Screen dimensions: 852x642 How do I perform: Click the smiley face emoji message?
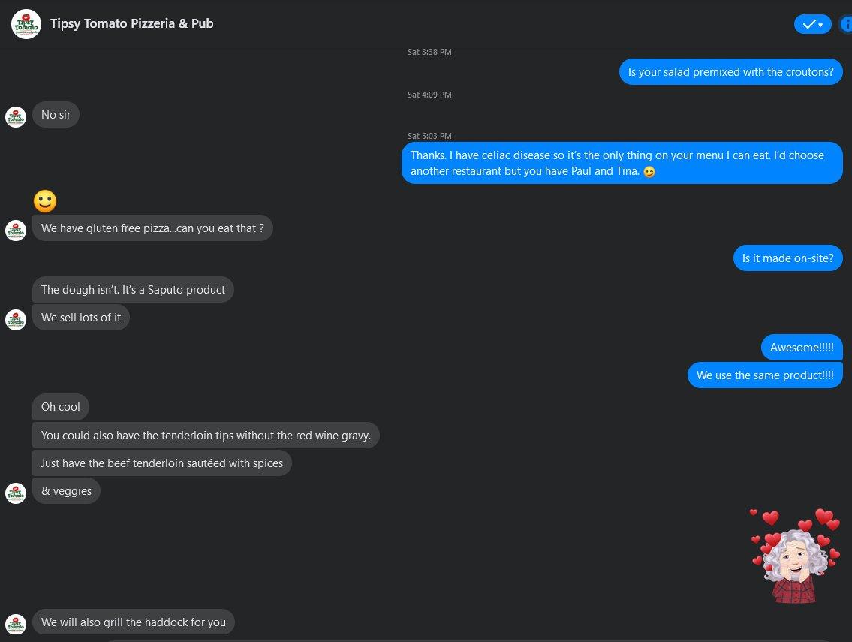pos(45,201)
